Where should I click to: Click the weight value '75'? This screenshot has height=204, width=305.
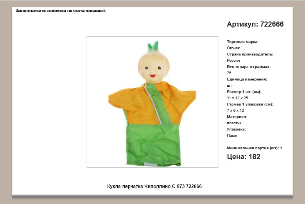[229, 73]
